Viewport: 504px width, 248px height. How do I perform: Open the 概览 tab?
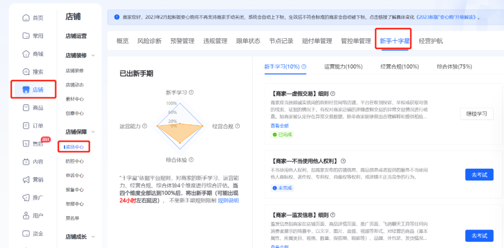pyautogui.click(x=122, y=41)
